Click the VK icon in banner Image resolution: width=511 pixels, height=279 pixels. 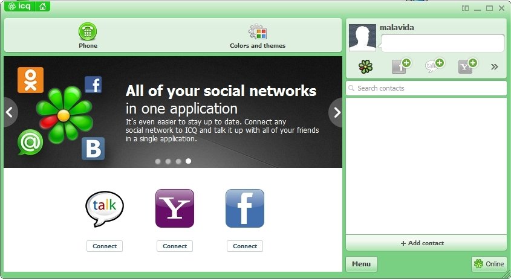pyautogui.click(x=93, y=149)
